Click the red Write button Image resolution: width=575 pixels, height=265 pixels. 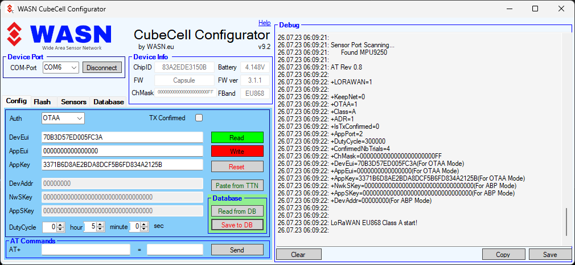pyautogui.click(x=237, y=151)
